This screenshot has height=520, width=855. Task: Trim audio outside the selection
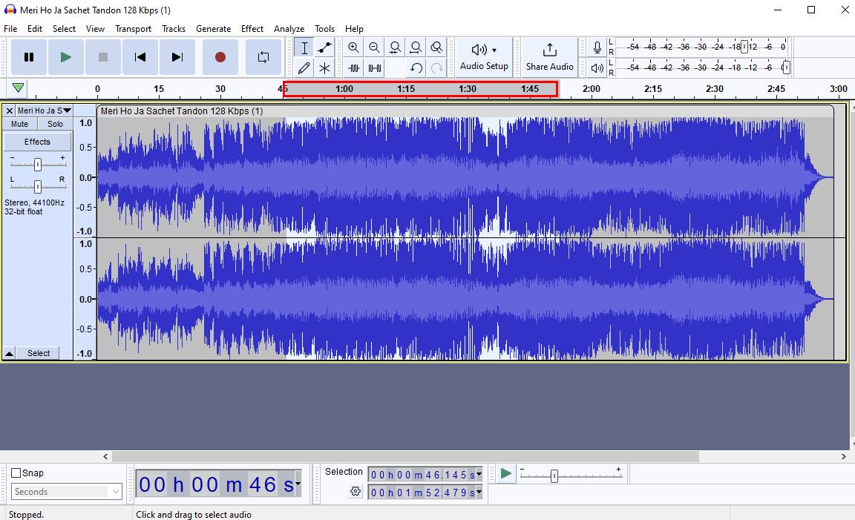pos(354,68)
